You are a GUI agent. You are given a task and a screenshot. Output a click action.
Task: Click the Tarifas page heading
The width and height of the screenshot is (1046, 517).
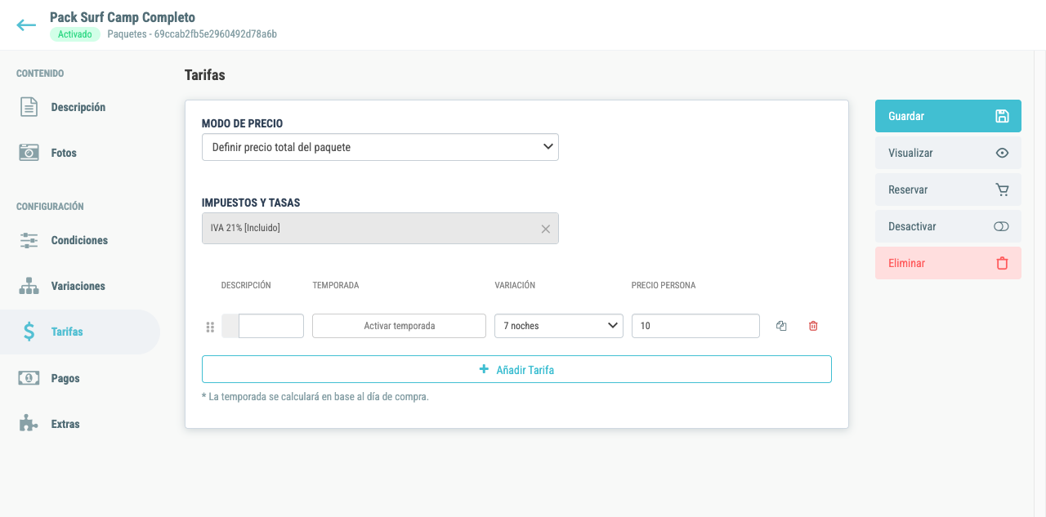205,75
